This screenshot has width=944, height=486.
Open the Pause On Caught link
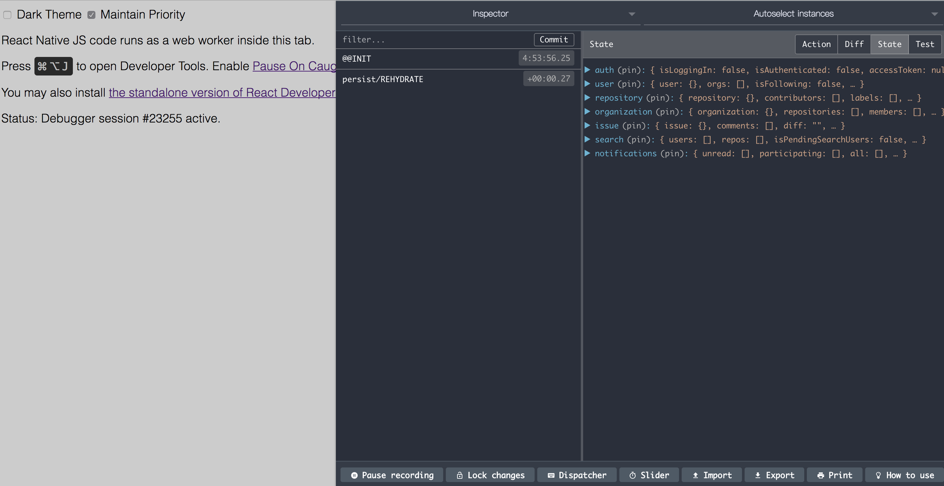pos(294,66)
